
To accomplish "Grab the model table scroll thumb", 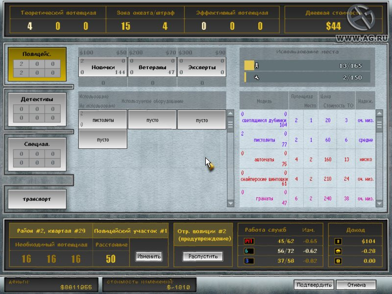I will click(379, 124).
